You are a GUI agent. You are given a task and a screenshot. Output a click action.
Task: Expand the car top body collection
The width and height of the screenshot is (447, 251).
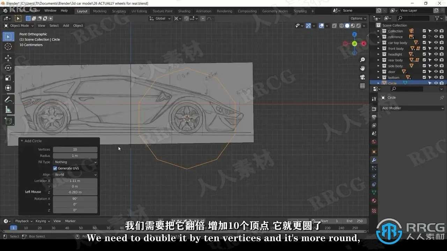pyautogui.click(x=378, y=43)
